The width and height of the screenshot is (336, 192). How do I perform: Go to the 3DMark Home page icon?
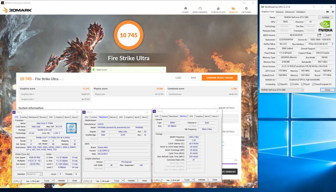point(186,9)
